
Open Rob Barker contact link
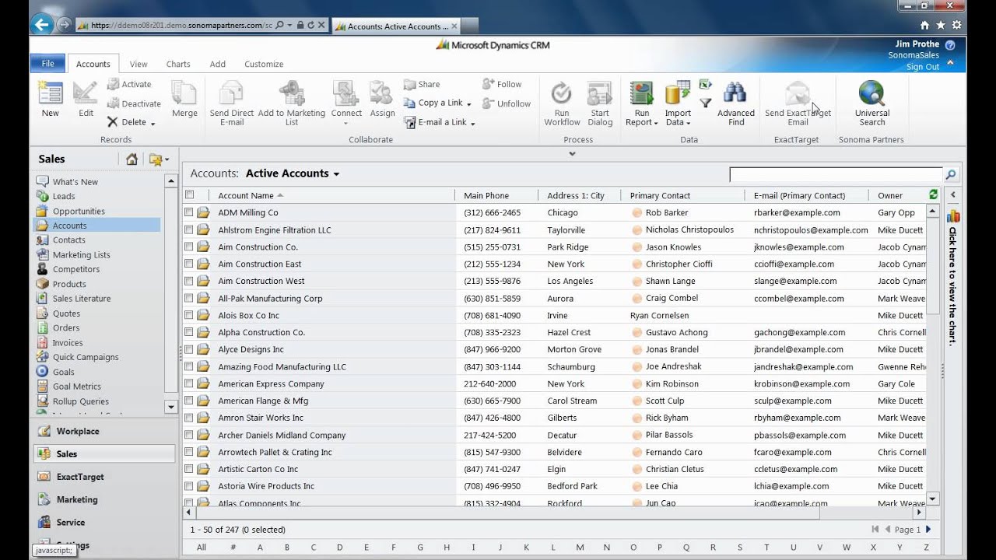667,212
